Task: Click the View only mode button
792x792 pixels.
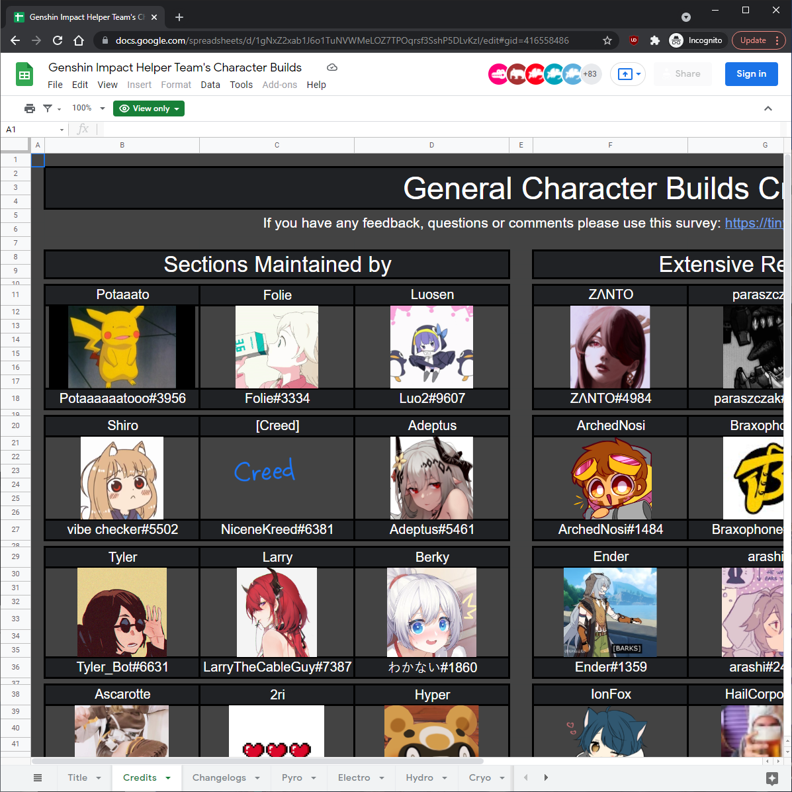Action: click(148, 108)
